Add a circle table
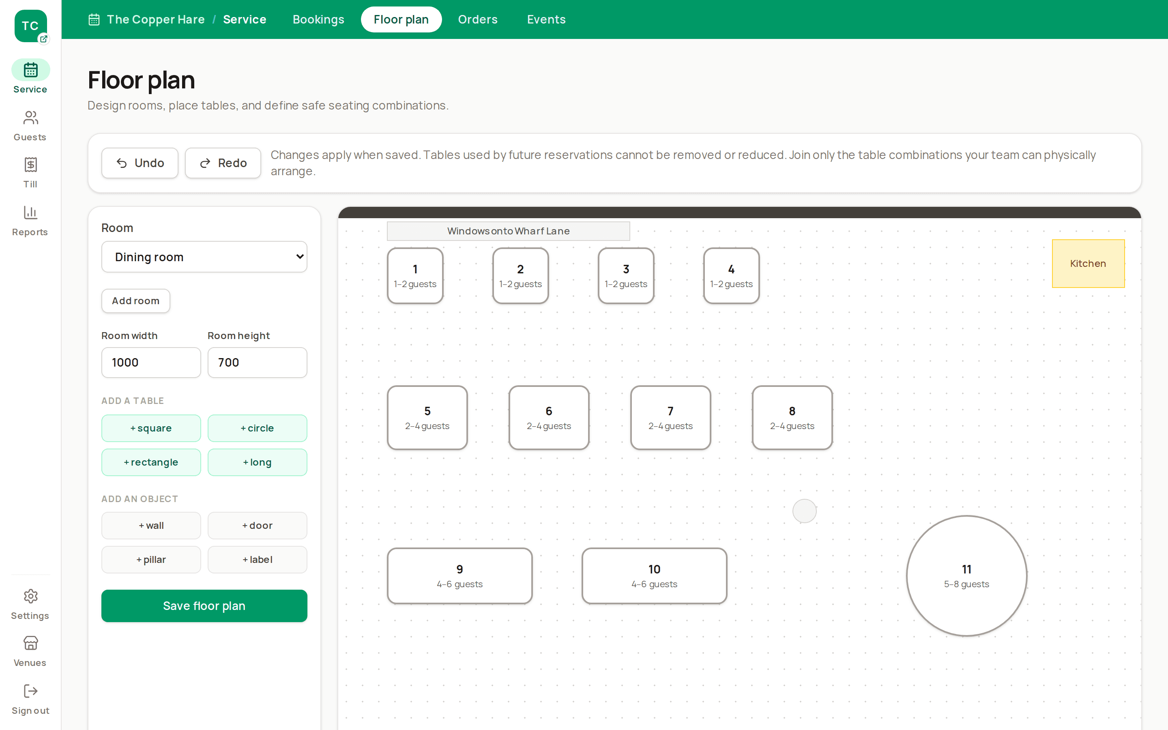The width and height of the screenshot is (1168, 730). [x=257, y=428]
